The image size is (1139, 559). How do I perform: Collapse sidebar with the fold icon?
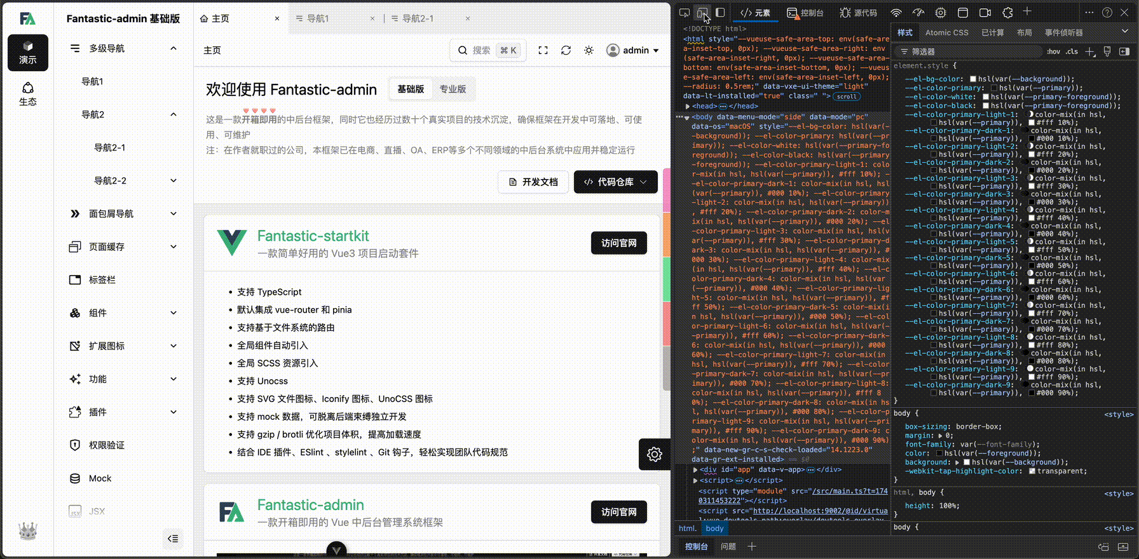pyautogui.click(x=173, y=539)
